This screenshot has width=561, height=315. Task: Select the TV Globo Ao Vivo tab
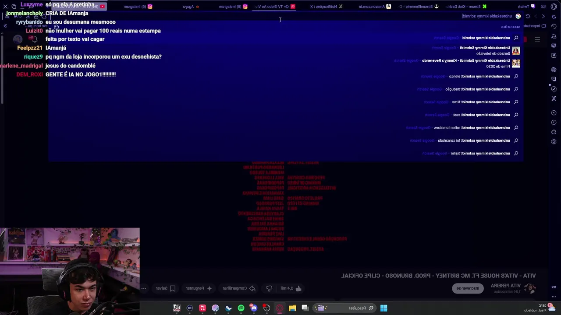[x=275, y=7]
